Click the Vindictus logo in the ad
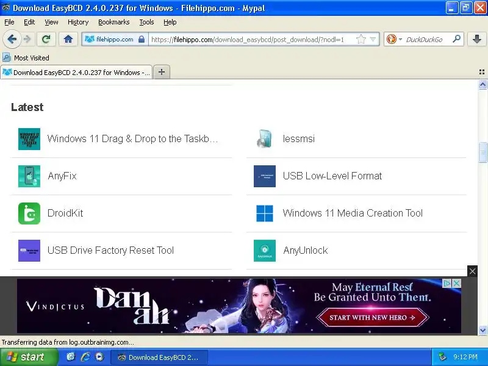The width and height of the screenshot is (488, 366). [x=56, y=307]
